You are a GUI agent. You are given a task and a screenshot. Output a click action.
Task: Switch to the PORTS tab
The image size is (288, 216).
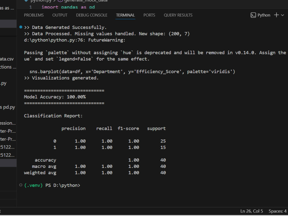click(x=149, y=15)
